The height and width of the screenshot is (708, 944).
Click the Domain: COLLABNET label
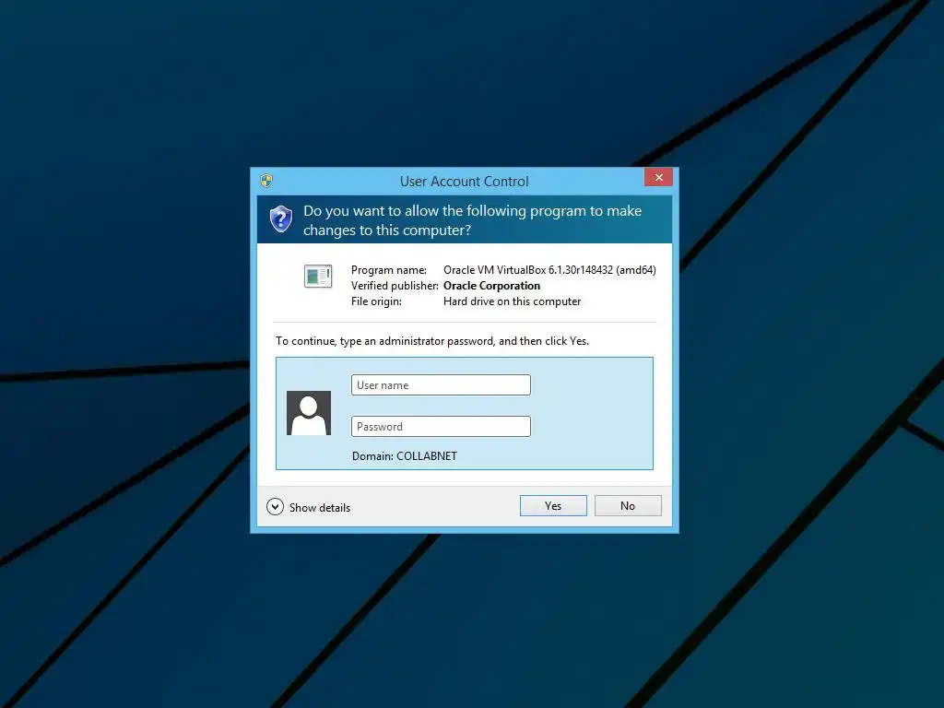coord(405,456)
